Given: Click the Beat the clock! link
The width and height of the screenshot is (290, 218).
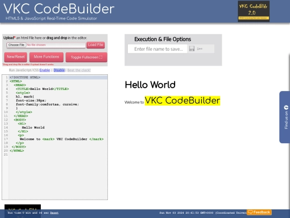Looking at the screenshot, I should (x=79, y=70).
